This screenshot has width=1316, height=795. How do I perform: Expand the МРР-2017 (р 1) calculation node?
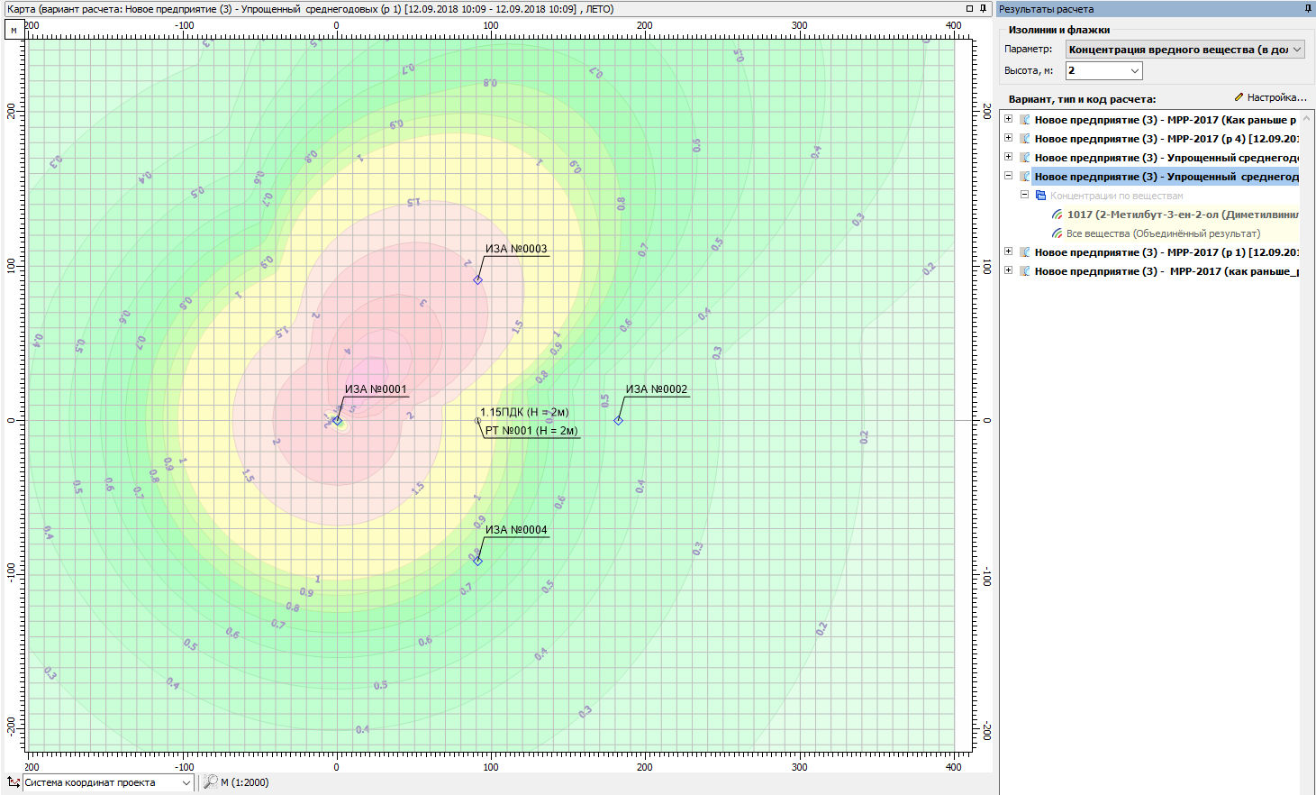coord(1009,252)
